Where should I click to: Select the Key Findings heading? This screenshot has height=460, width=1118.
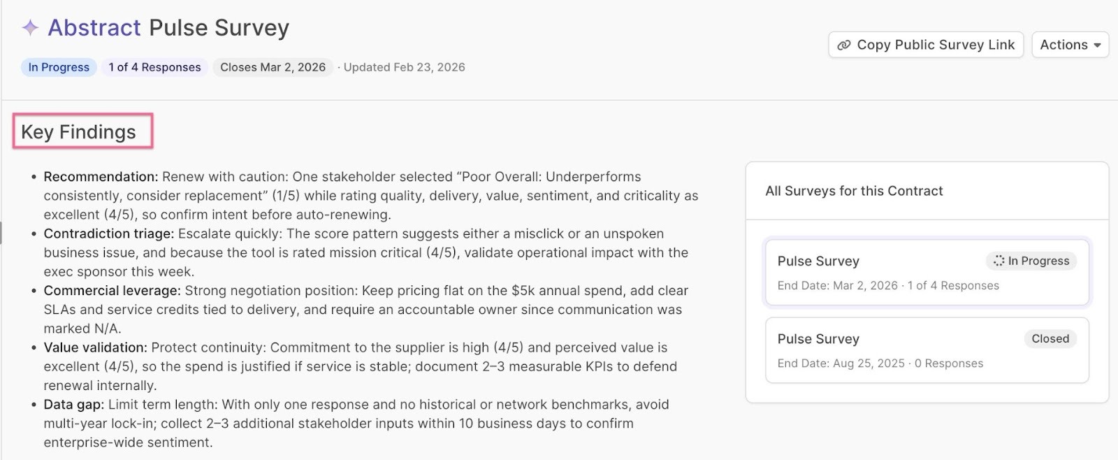(79, 131)
